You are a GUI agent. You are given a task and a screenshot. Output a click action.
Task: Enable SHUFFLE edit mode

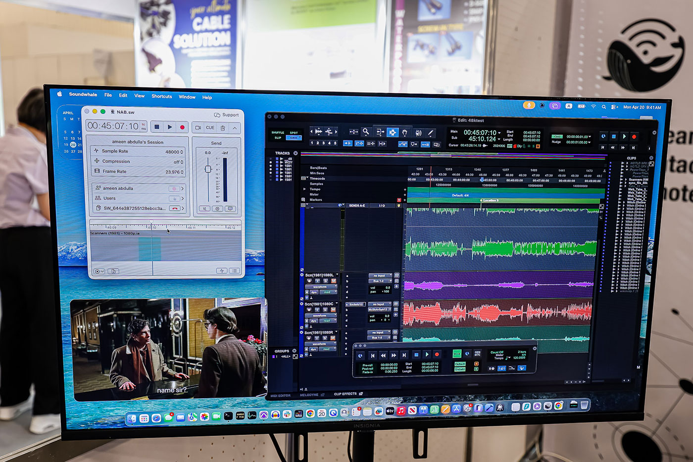tap(278, 133)
